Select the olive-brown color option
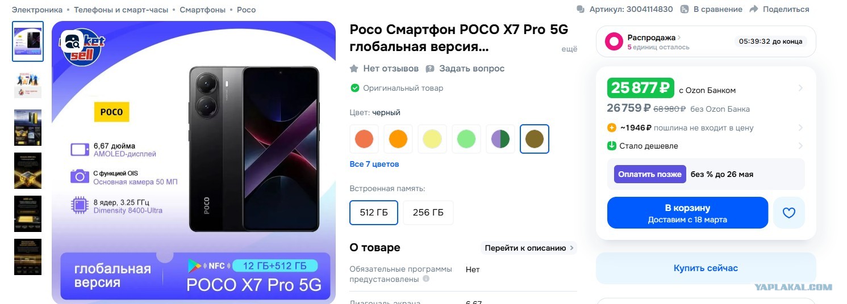 (x=535, y=139)
